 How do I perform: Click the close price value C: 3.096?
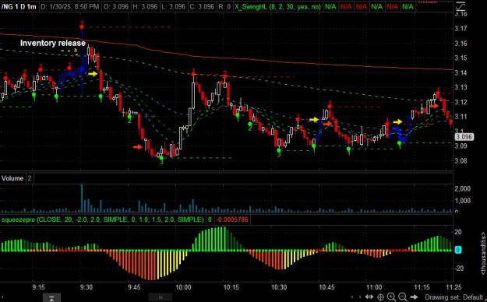point(201,6)
